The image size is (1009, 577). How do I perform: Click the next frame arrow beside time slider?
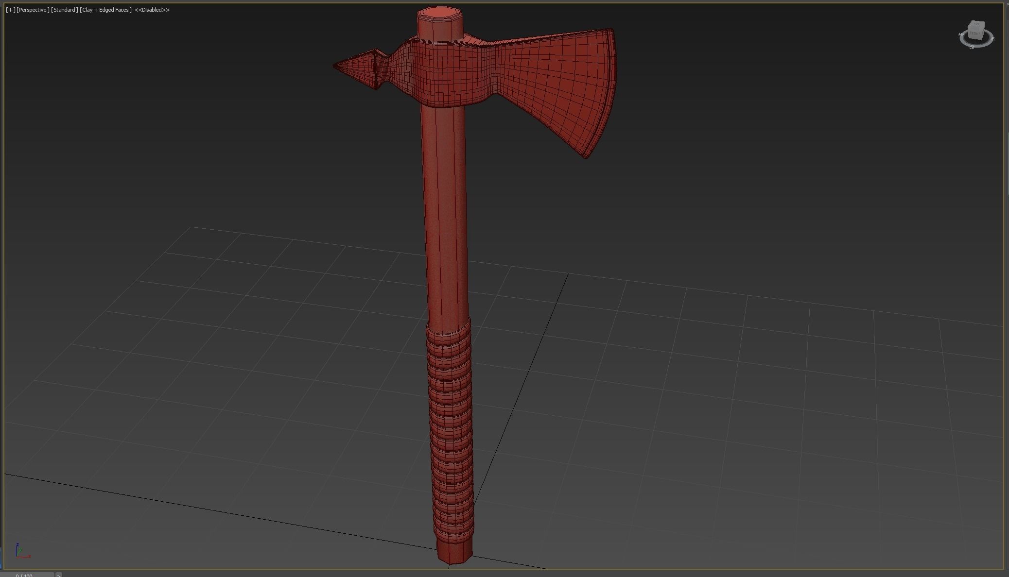(59, 575)
